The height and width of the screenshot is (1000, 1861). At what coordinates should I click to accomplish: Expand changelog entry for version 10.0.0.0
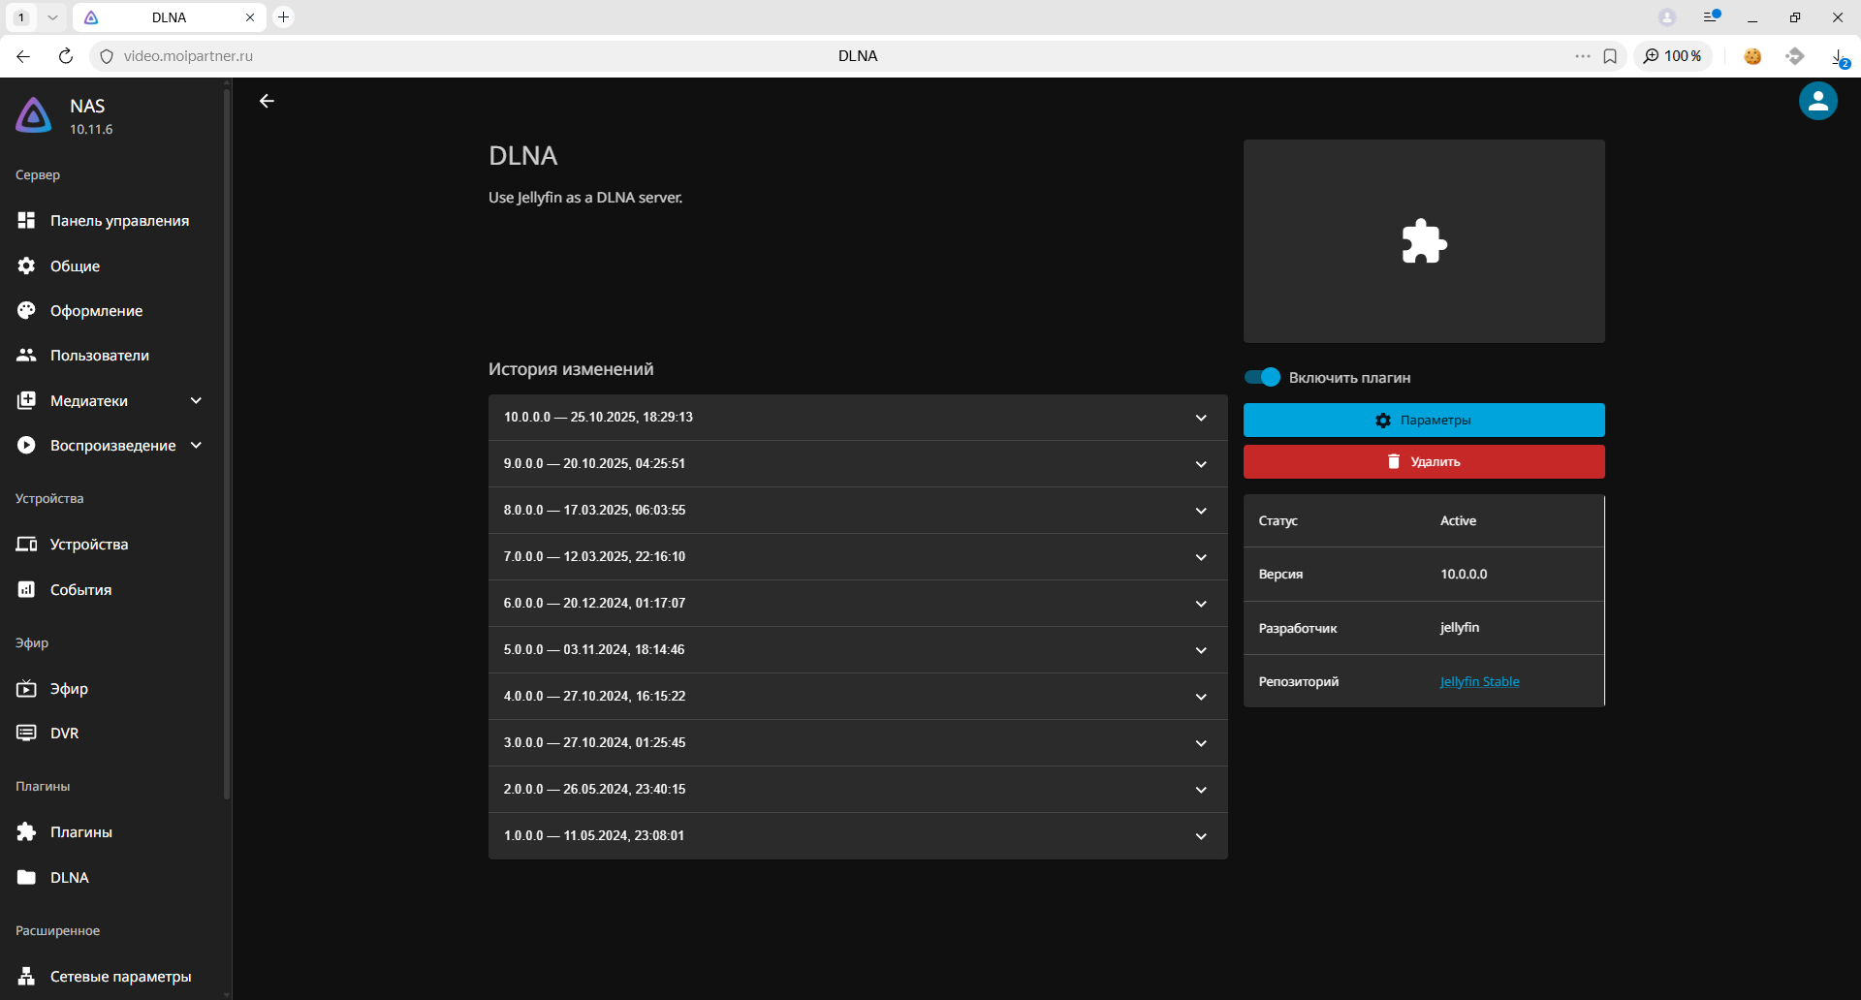(857, 418)
